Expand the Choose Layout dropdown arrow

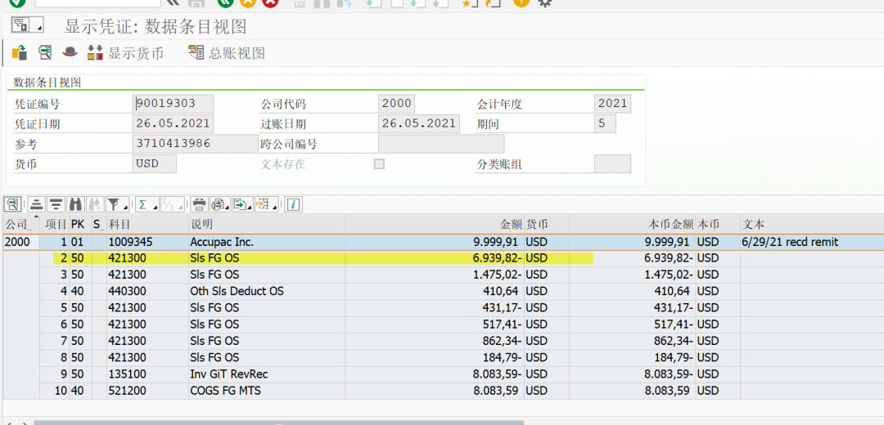pyautogui.click(x=274, y=207)
